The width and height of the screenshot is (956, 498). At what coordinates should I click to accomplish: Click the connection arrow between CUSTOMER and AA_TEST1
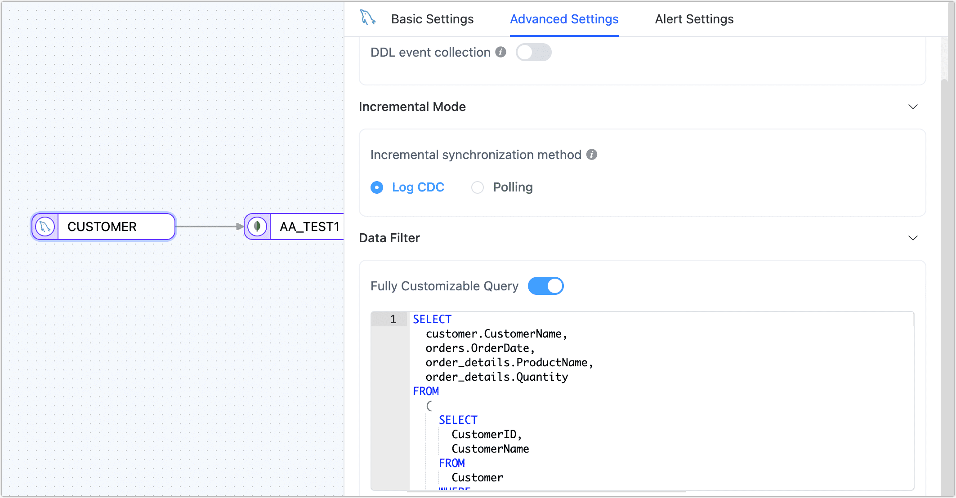tap(209, 227)
